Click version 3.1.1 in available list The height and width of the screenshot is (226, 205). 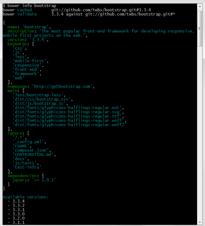(x=19, y=222)
